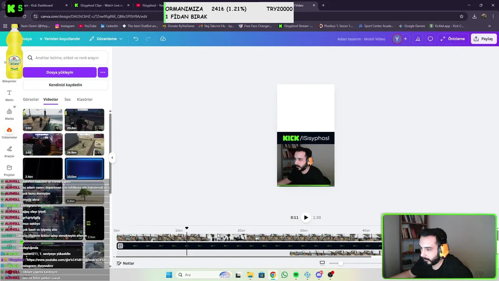Switch to the ISisyphosI Clips browser tab
Image resolution: width=499 pixels, height=281 pixels.
tap(101, 5)
